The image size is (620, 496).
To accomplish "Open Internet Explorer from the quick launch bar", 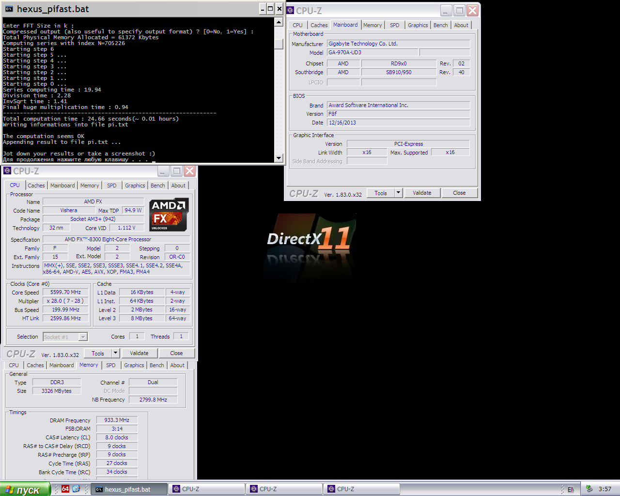I will [76, 489].
